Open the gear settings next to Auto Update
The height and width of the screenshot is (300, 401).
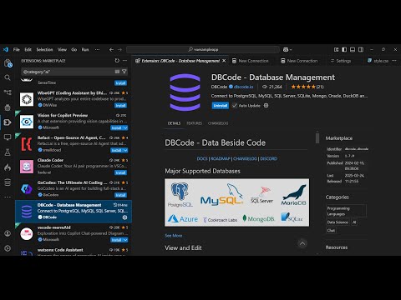tap(266, 106)
